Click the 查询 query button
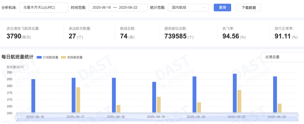The height and width of the screenshot is (124, 304). 222,8
